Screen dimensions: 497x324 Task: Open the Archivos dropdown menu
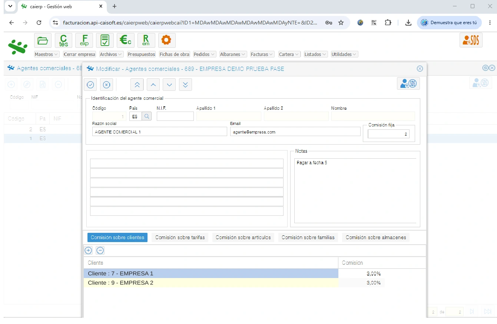point(111,54)
